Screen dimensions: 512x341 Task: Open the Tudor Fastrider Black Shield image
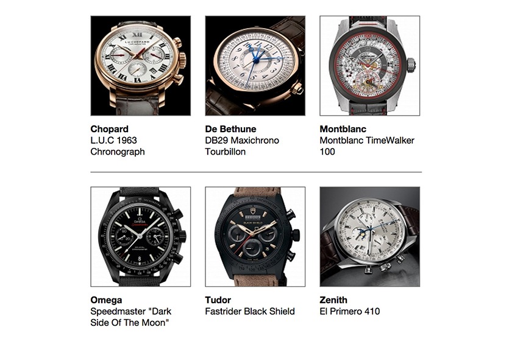click(x=255, y=237)
